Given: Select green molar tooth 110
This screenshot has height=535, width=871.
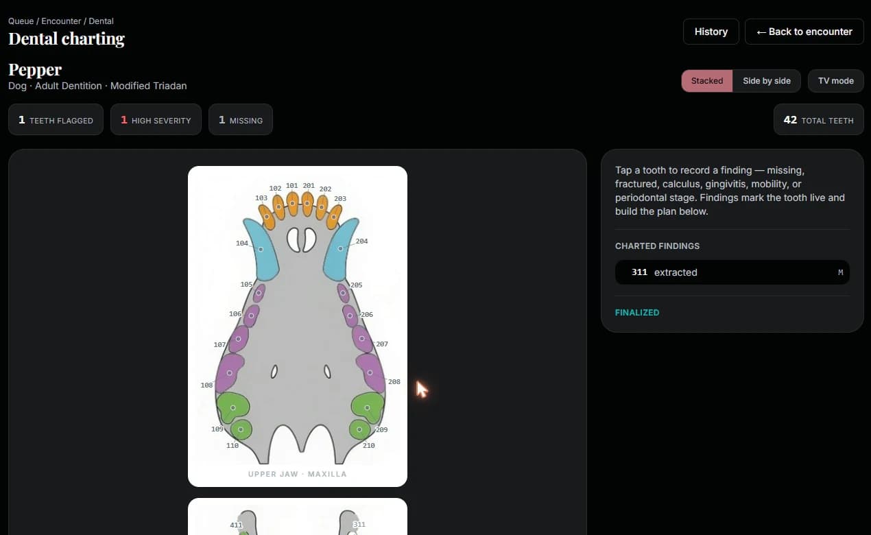Looking at the screenshot, I should pos(241,430).
